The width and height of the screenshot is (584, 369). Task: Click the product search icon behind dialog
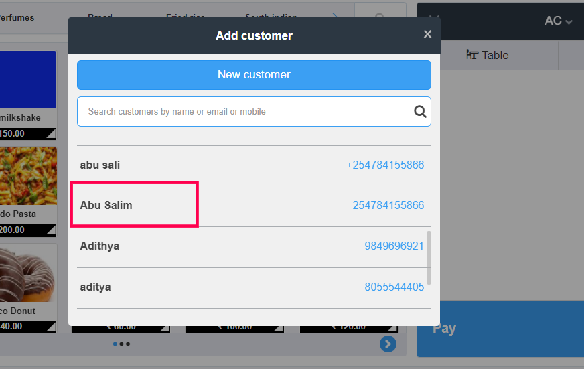click(x=380, y=17)
